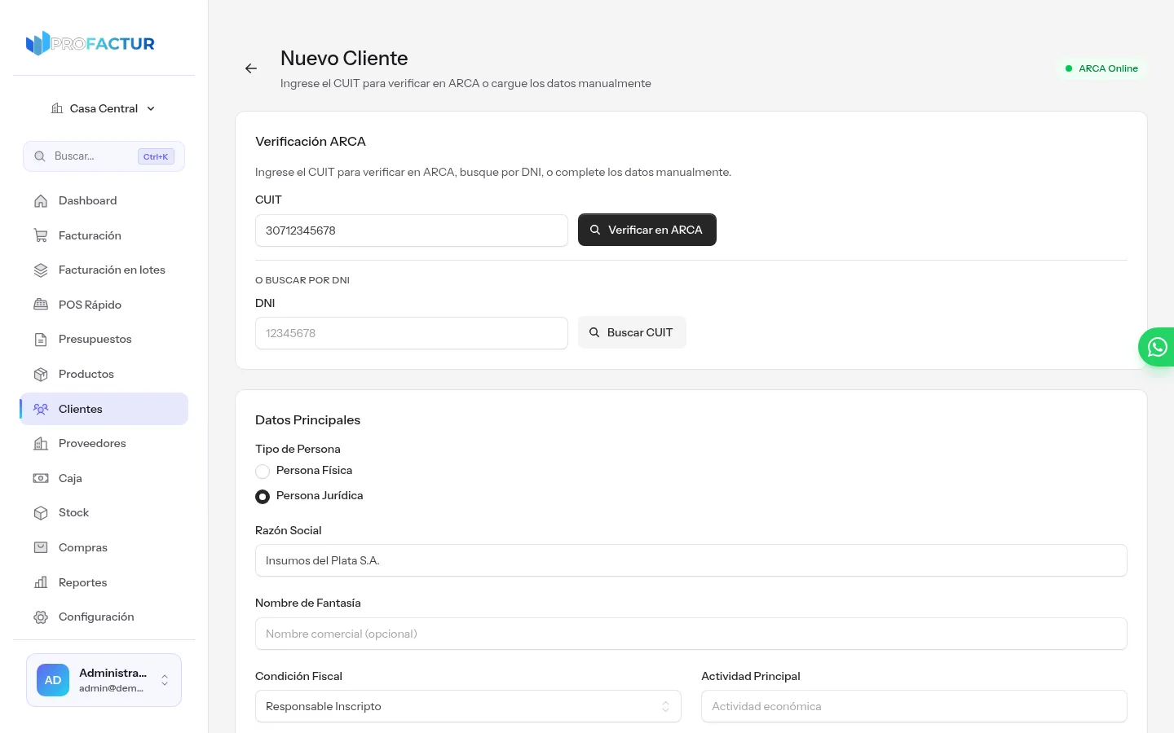
Task: Open the Proveedores menu item
Action: [104, 444]
